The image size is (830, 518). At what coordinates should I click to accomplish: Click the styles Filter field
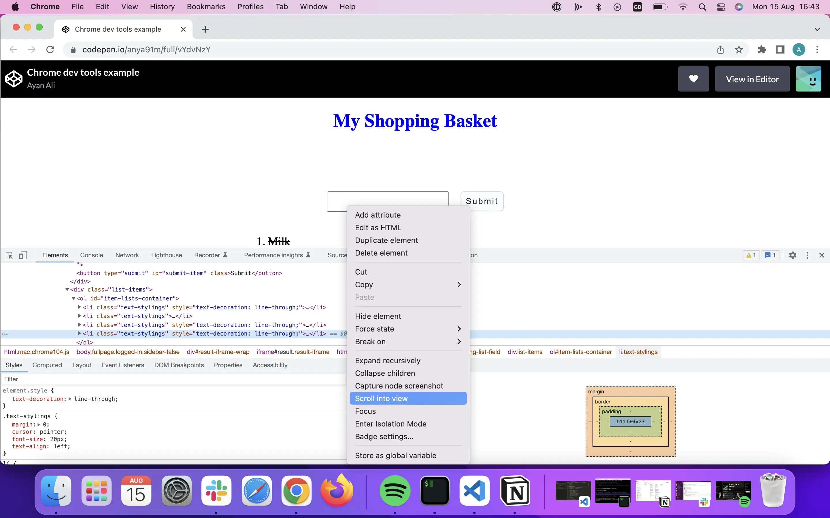click(173, 379)
